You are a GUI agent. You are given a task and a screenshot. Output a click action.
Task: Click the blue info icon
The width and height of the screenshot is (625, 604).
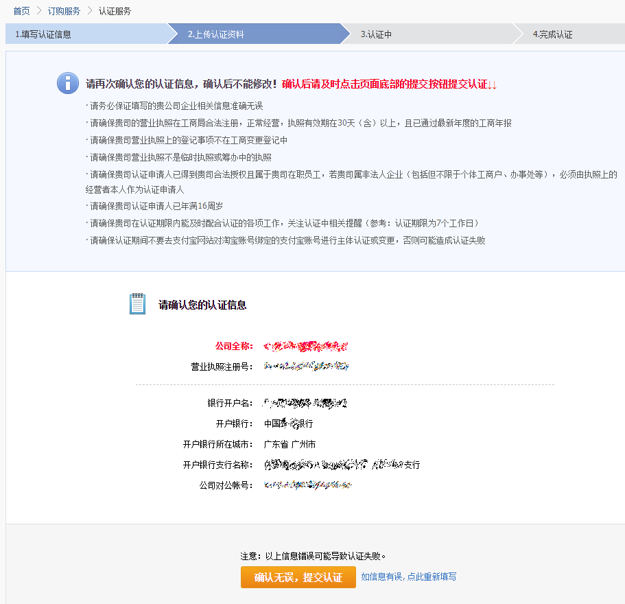[x=68, y=83]
